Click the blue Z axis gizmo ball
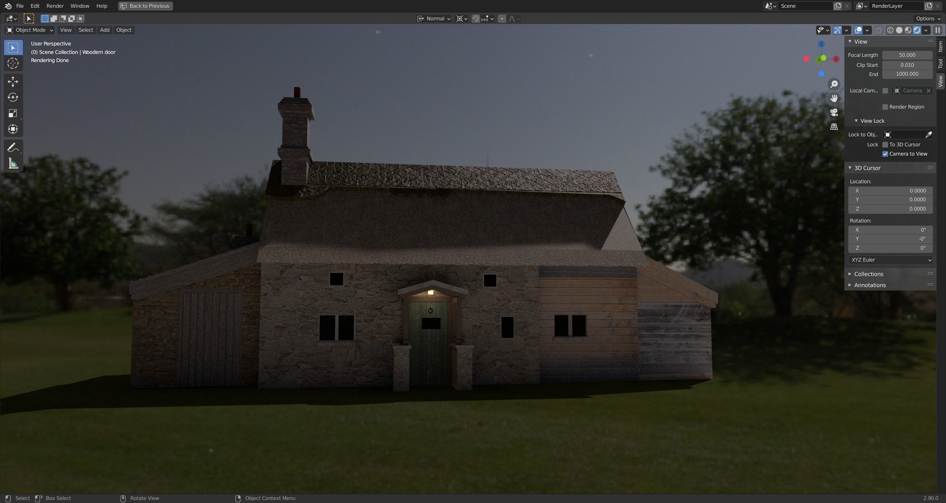The image size is (946, 503). (x=821, y=44)
